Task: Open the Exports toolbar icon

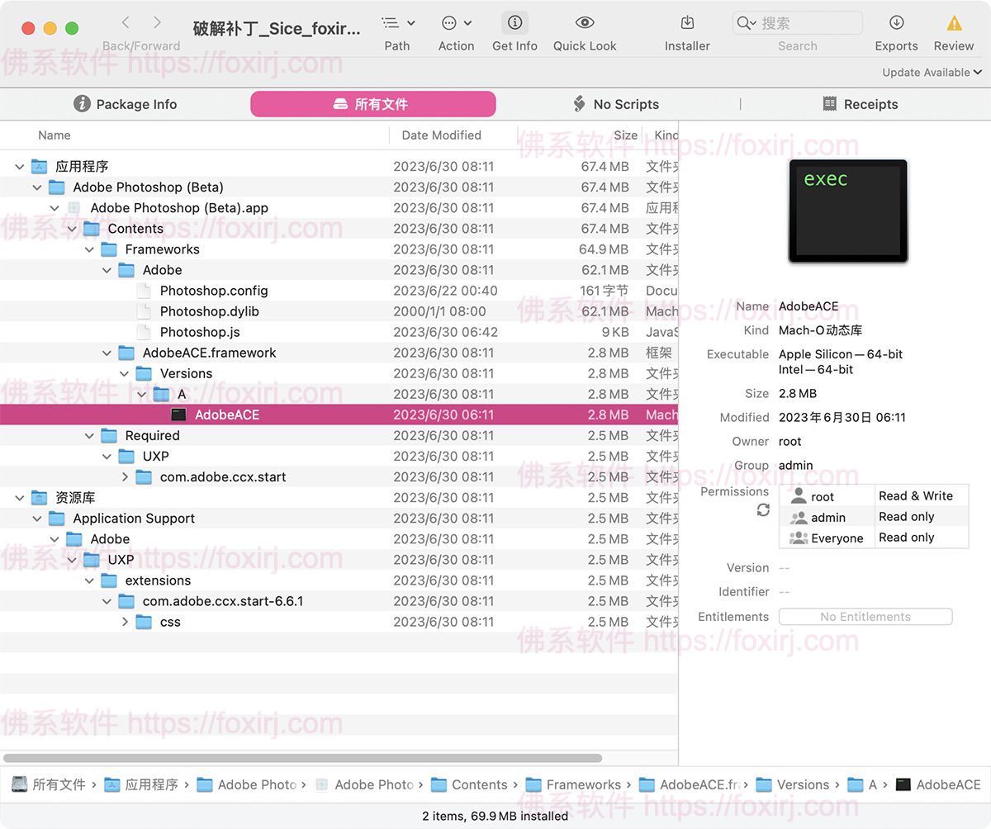Action: coord(896,25)
